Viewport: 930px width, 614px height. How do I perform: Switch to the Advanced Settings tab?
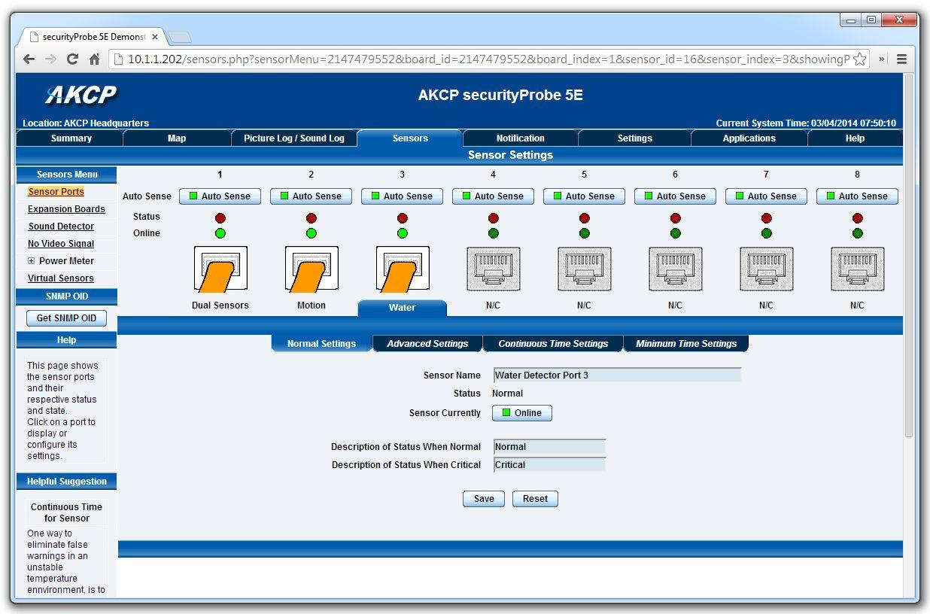427,344
